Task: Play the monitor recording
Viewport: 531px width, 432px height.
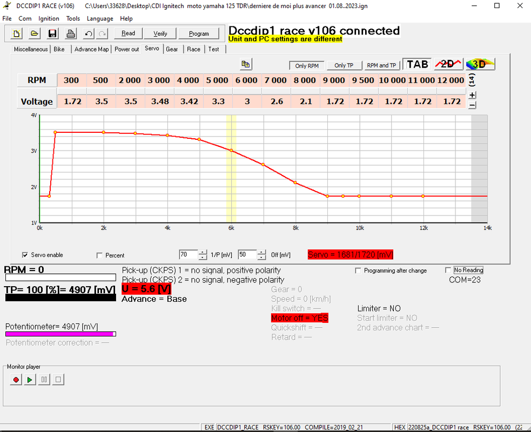Action: coord(30,380)
